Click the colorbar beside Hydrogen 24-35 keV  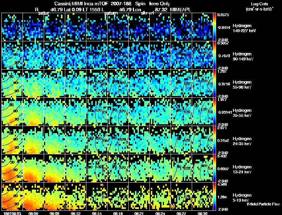click(x=214, y=140)
